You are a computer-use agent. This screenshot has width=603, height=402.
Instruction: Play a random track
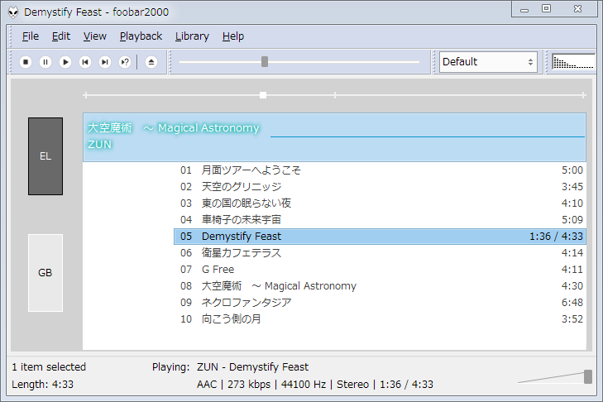click(125, 62)
